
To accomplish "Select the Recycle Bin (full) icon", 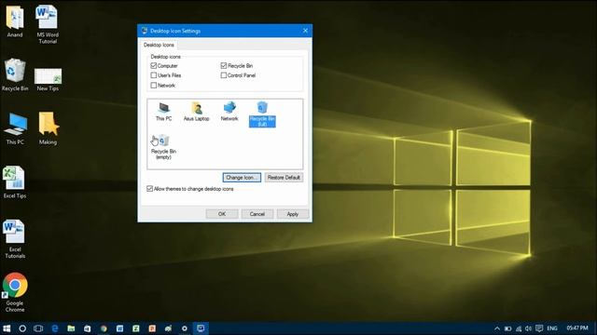I will pyautogui.click(x=262, y=114).
